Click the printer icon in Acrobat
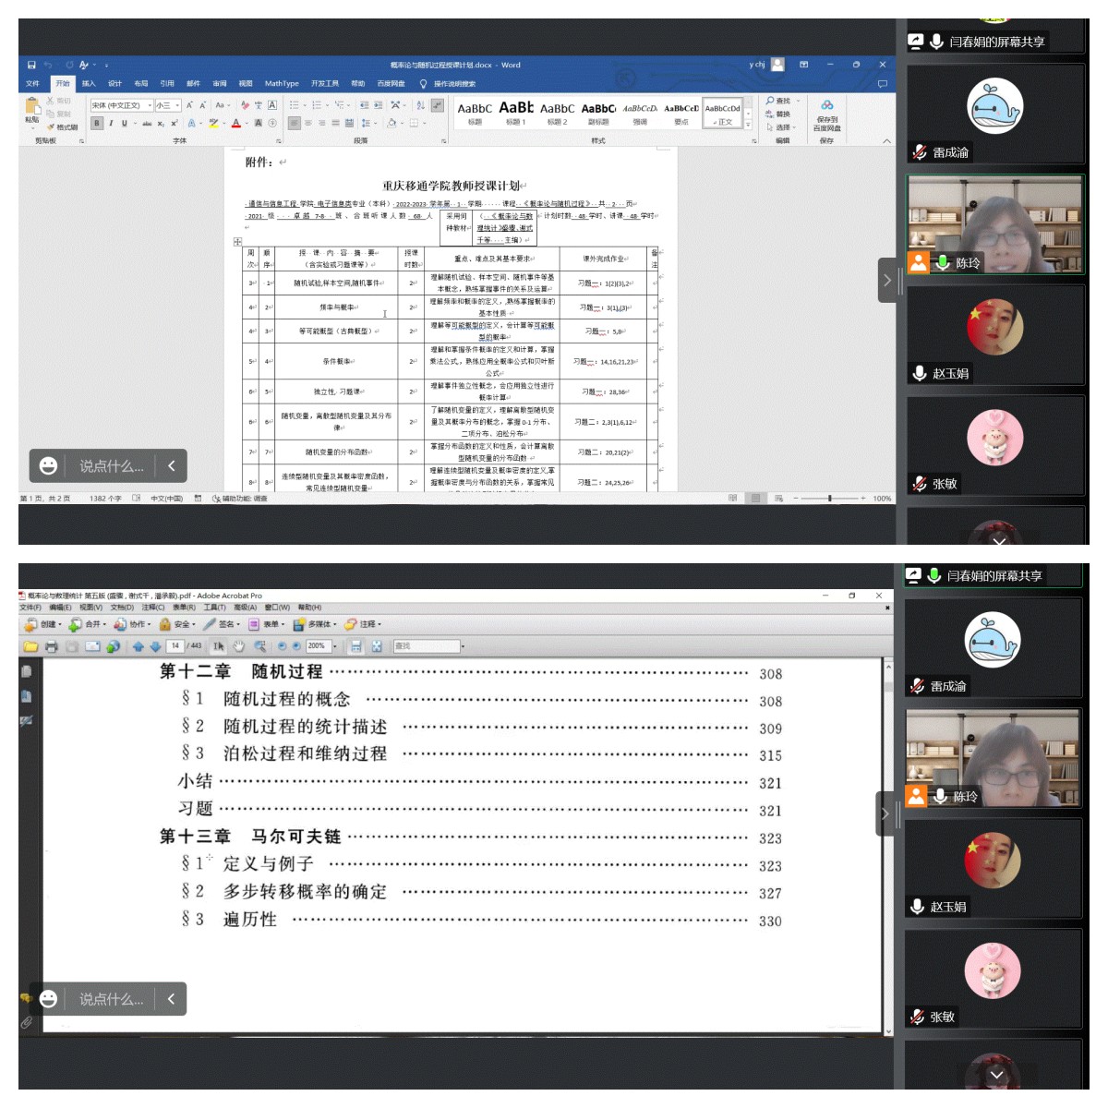The width and height of the screenshot is (1108, 1108). click(52, 646)
